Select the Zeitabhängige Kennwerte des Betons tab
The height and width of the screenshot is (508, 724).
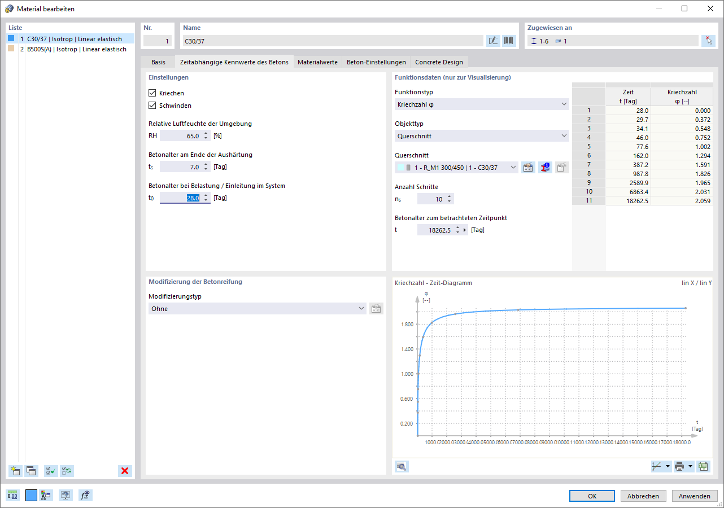point(234,62)
